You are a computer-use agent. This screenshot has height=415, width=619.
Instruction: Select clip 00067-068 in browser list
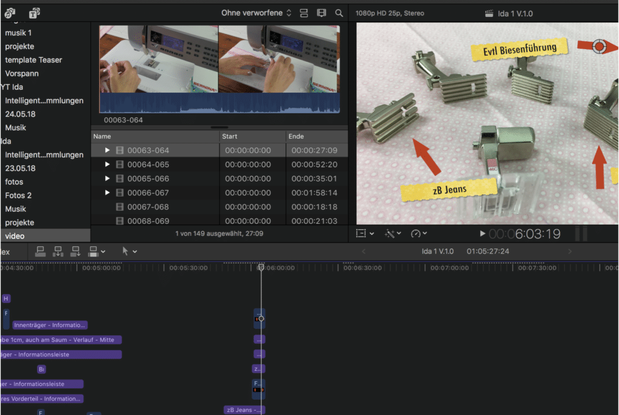point(148,207)
